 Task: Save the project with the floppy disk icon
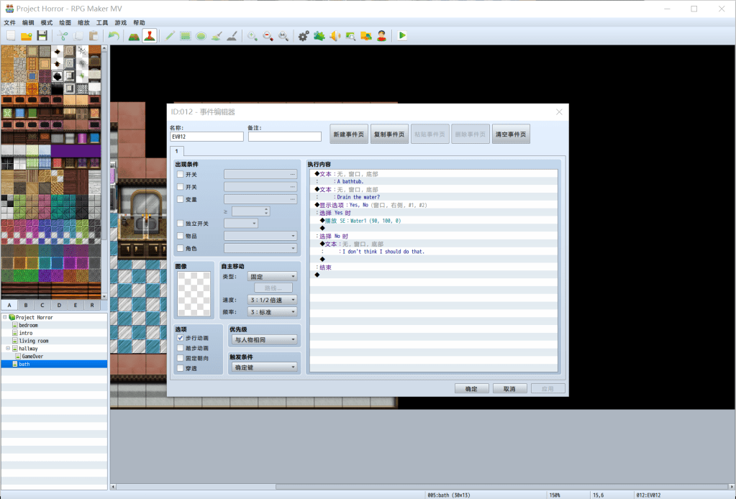click(x=42, y=35)
